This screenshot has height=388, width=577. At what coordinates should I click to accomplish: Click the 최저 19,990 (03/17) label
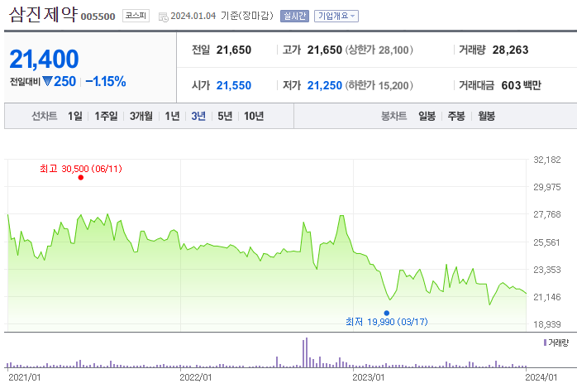(x=387, y=322)
